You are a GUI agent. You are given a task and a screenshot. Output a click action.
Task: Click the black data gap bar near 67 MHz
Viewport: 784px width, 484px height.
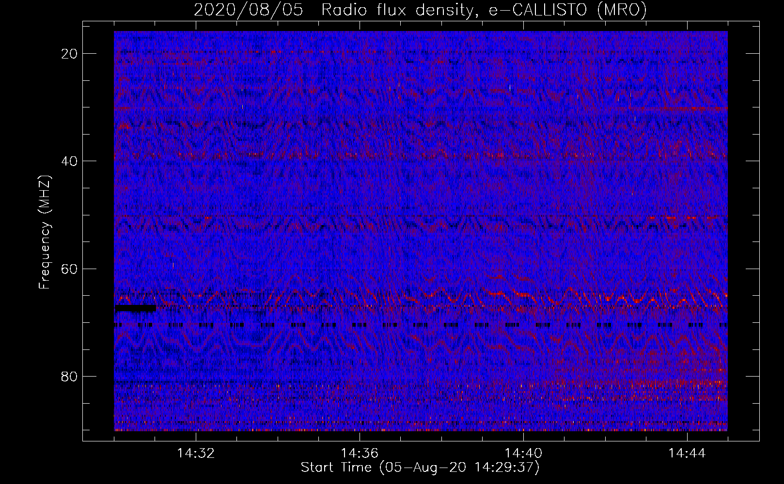coord(135,308)
